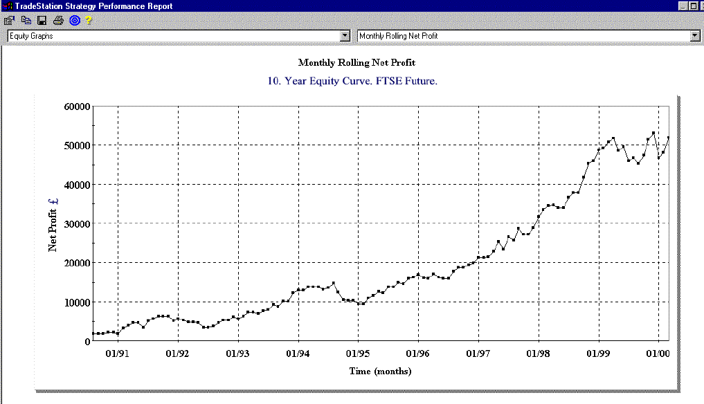This screenshot has width=704, height=404.
Task: Click the blue subtitle '10. Year Equity Curve'
Action: tap(352, 81)
